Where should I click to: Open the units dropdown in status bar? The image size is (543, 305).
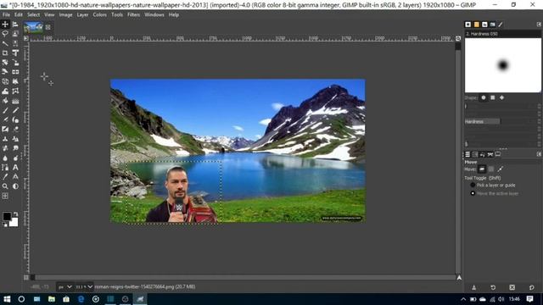tap(64, 286)
